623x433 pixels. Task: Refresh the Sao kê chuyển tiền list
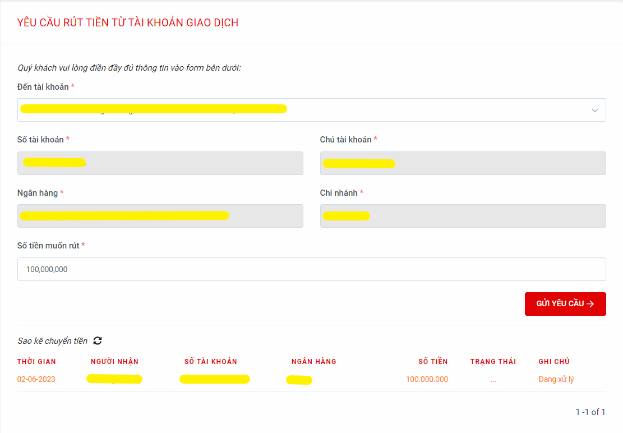point(98,340)
